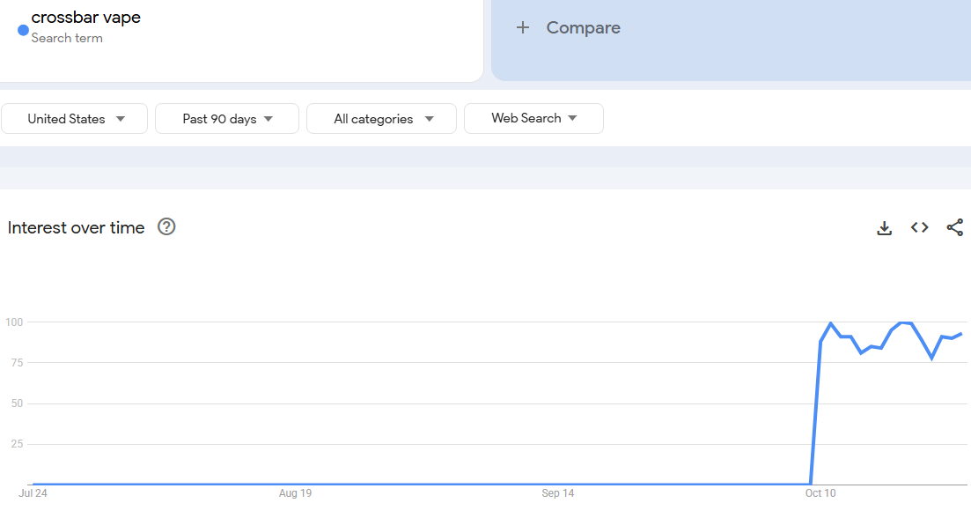Open help icon beside Interest over time
This screenshot has width=971, height=518.
click(x=166, y=227)
